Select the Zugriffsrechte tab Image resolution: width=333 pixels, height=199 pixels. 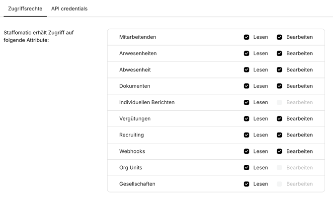(25, 8)
